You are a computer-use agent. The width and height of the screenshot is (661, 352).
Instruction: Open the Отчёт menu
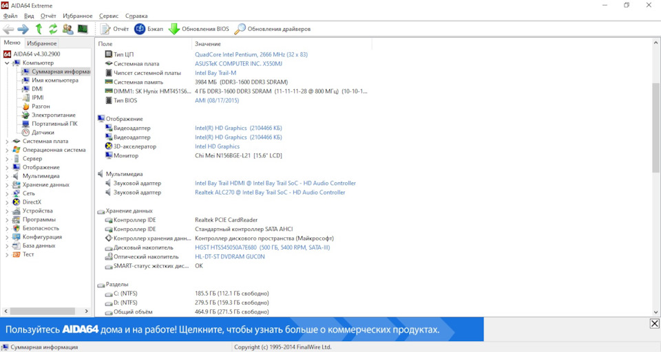[x=48, y=16]
